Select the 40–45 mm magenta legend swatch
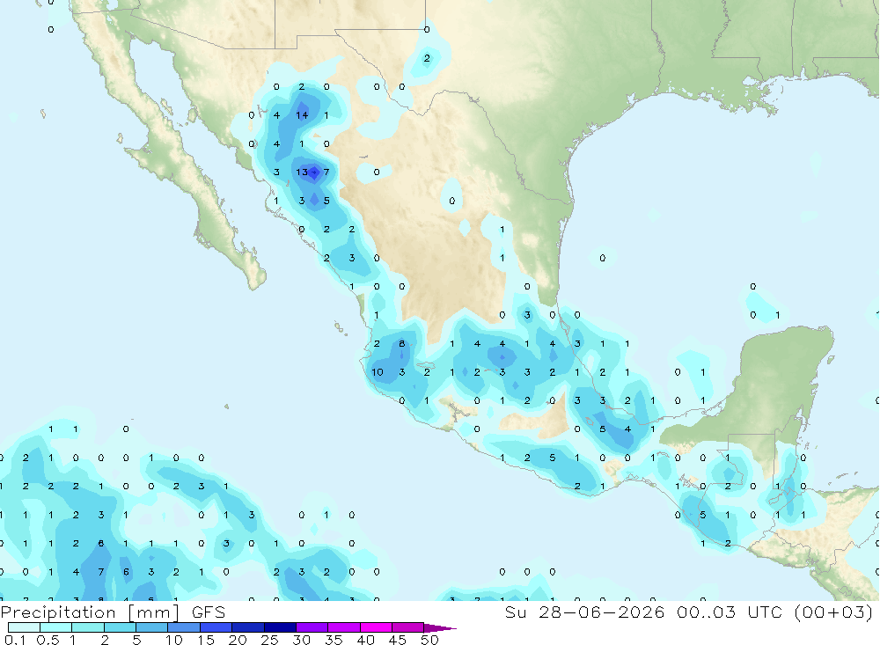The height and width of the screenshot is (645, 880). point(376,627)
